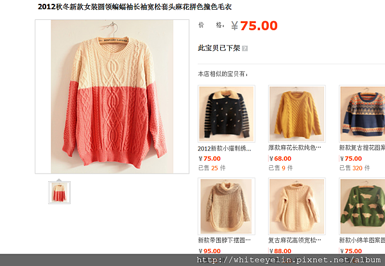Open the beige scarf-collar sweater thumbnail
Viewport: 385px width, 266px height.
point(227,206)
